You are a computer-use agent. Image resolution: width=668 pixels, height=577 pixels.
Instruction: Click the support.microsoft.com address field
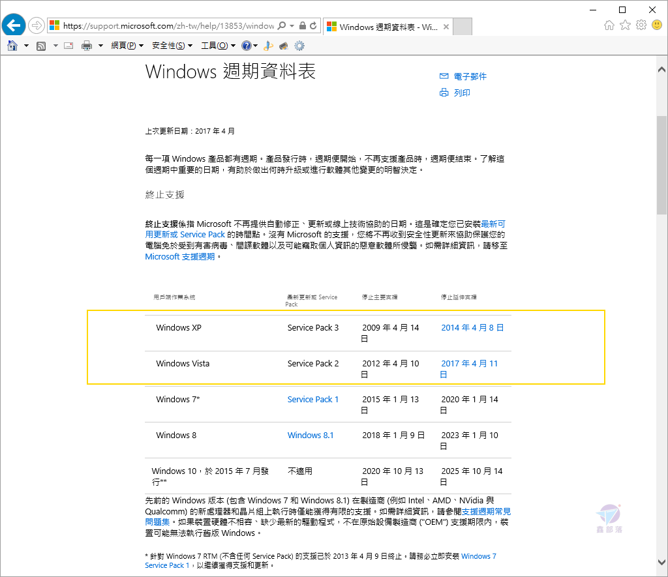tap(168, 26)
